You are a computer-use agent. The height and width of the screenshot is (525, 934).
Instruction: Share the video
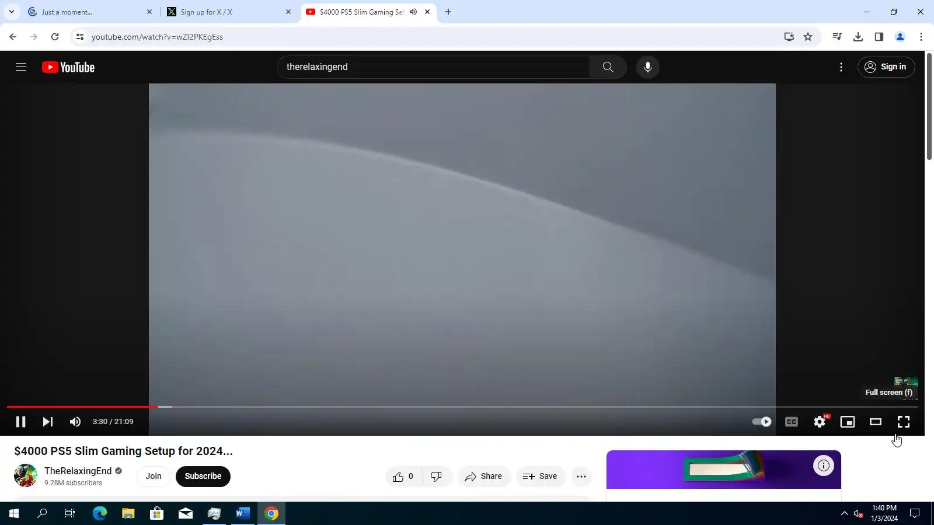[484, 477]
